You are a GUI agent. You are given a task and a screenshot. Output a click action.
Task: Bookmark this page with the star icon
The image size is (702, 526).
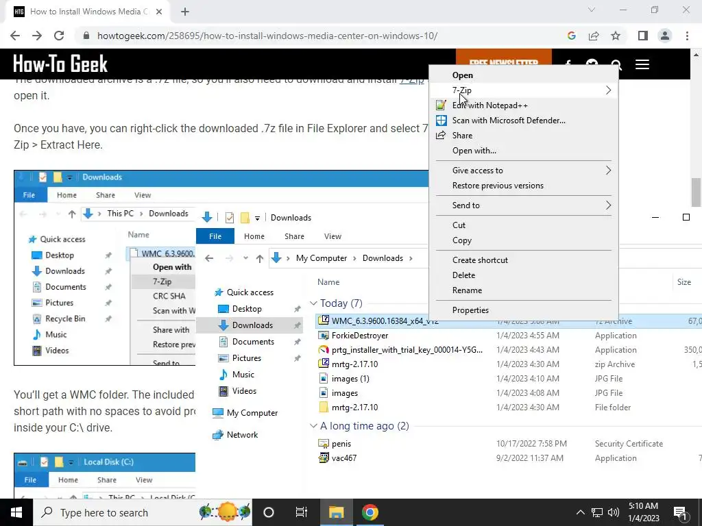click(x=616, y=36)
